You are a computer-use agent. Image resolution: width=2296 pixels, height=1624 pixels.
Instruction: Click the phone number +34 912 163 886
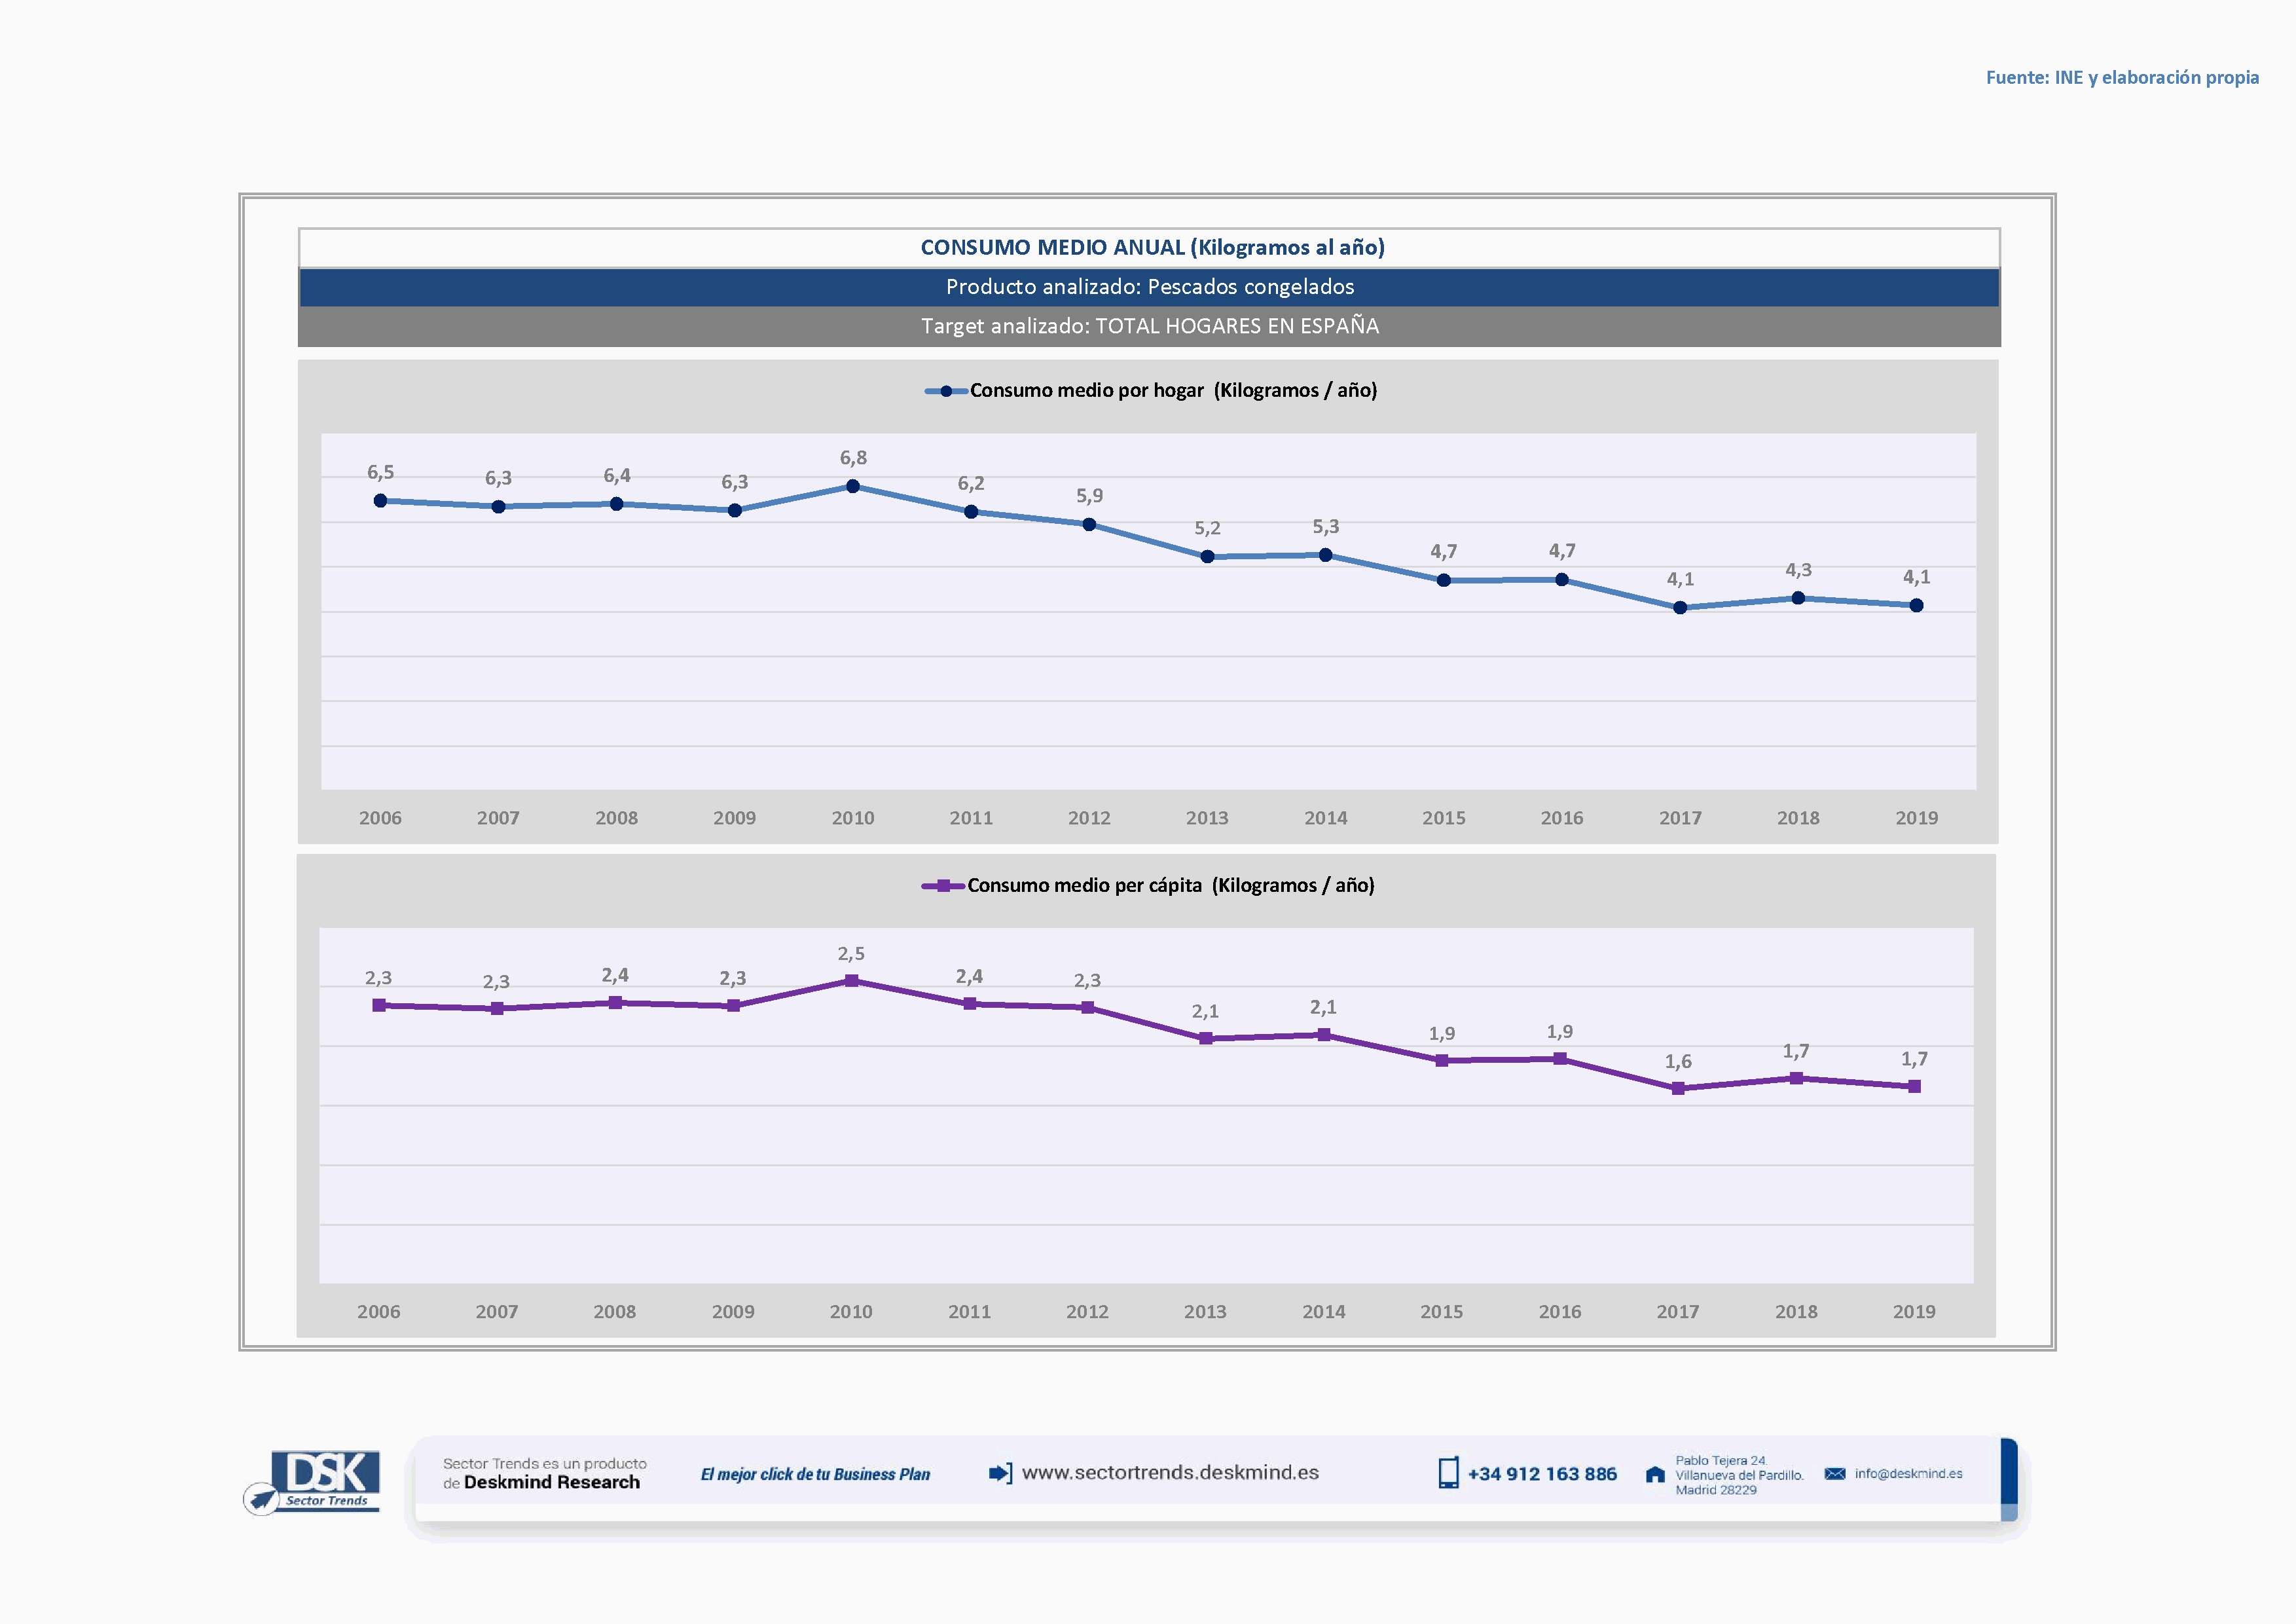point(1541,1474)
